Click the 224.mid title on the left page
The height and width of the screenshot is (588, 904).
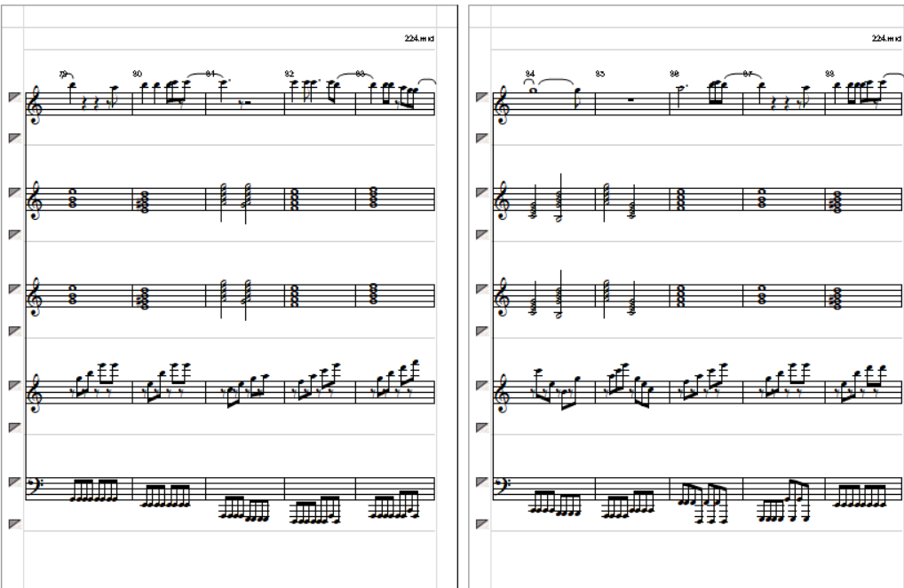[x=419, y=39]
